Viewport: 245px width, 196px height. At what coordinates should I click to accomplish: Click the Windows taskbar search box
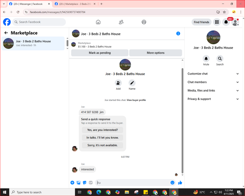coord(42,192)
